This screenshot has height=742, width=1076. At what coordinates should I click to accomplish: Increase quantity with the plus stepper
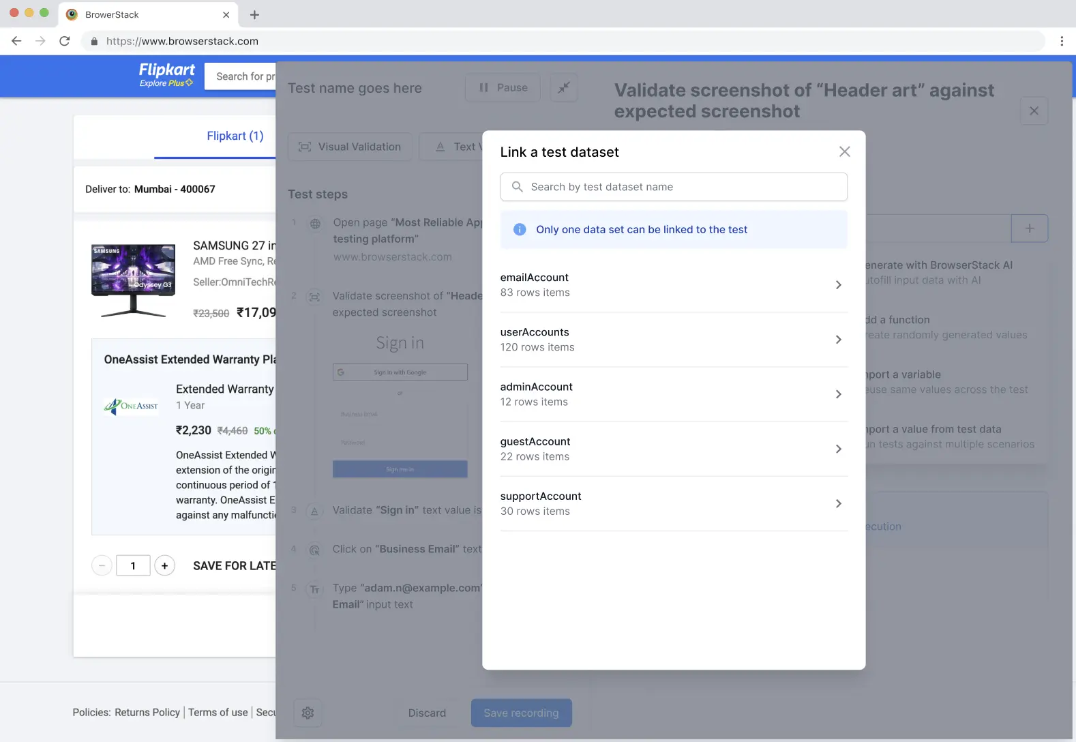(x=164, y=565)
